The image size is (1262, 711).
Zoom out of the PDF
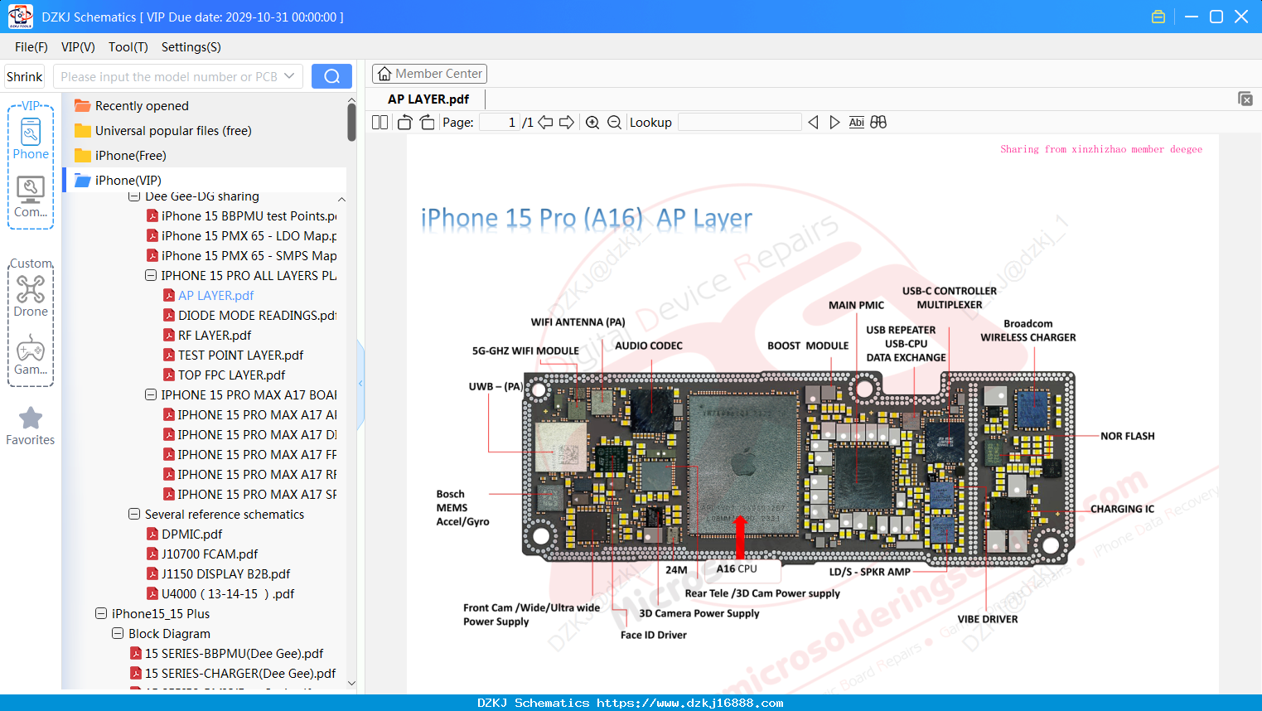(x=614, y=123)
